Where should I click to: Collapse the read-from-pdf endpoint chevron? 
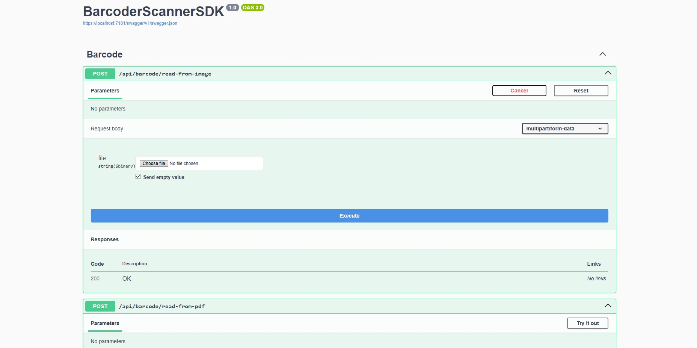coord(608,306)
